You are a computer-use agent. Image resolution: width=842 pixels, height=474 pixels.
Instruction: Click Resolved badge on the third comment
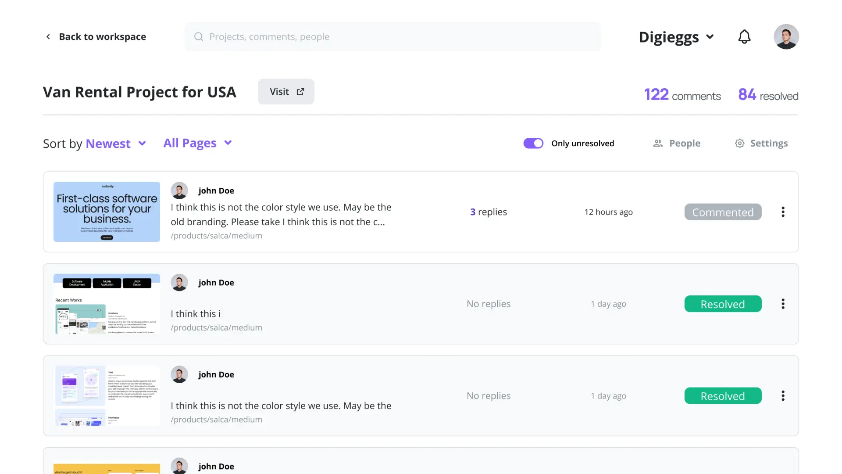click(x=723, y=396)
